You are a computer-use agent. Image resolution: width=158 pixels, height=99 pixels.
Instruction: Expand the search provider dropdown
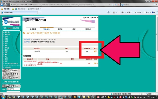tap(157, 5)
